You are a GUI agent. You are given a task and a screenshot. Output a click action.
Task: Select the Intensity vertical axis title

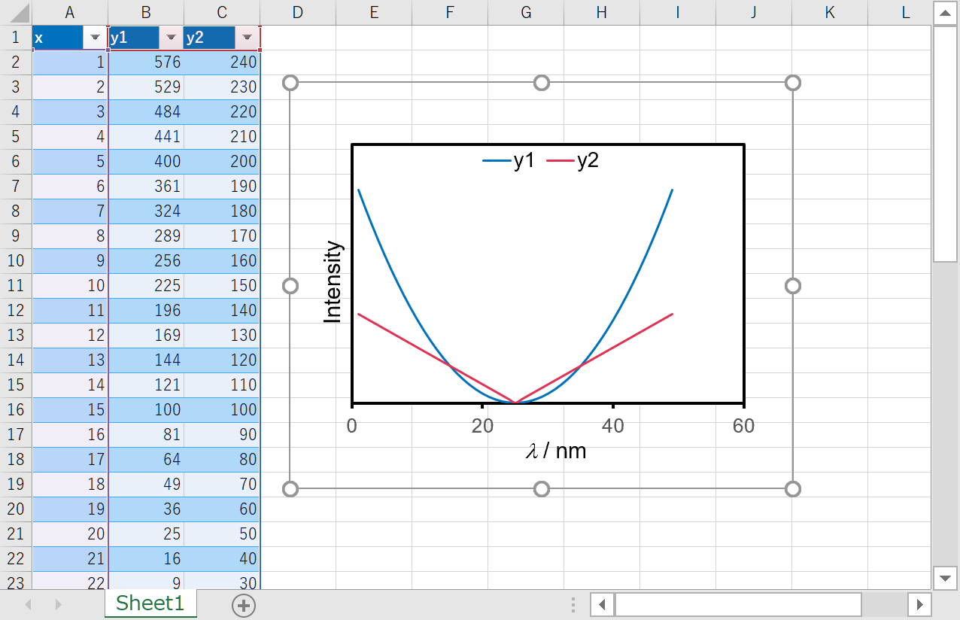[x=333, y=282]
